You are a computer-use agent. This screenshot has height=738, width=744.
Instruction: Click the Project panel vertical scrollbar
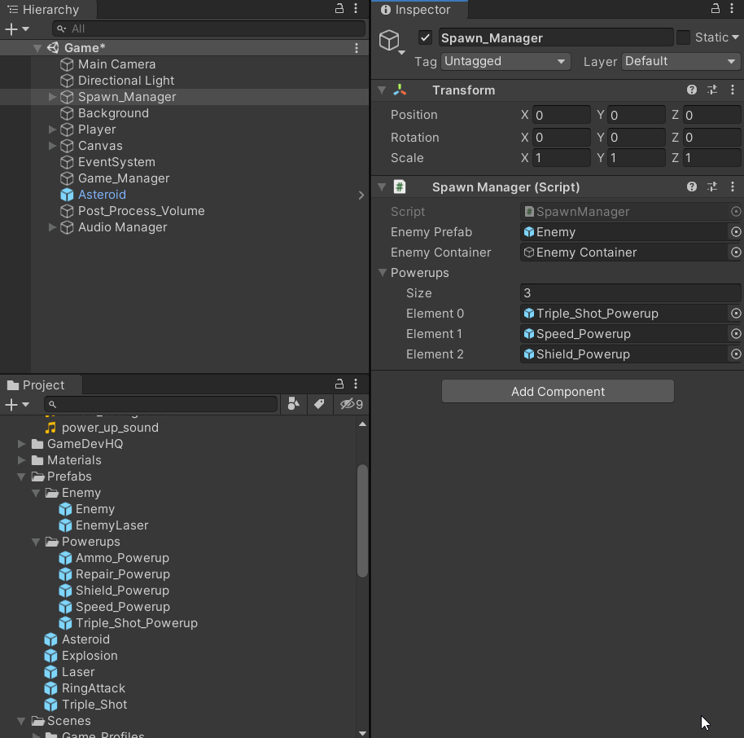click(x=362, y=521)
